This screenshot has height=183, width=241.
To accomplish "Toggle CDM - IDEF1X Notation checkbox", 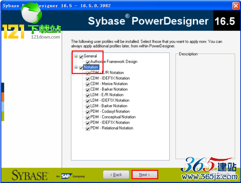I will tap(88, 79).
